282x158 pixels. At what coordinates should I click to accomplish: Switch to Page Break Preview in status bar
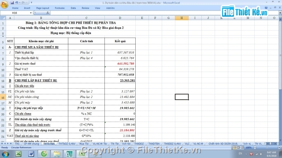coord(242,147)
